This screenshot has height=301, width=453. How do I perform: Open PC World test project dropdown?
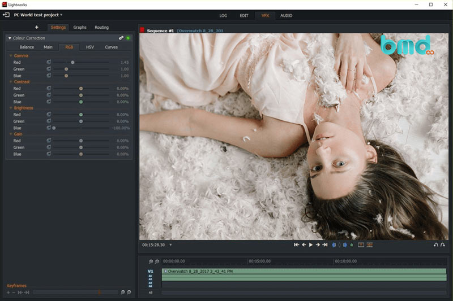pos(61,15)
